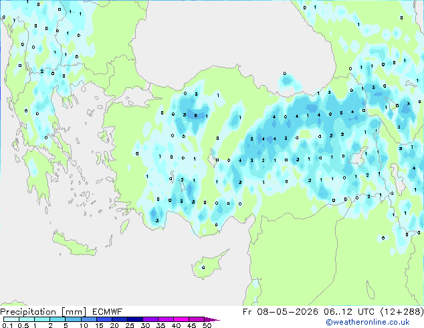
Task: Click the legend scale label '20'
Action: 114,325
